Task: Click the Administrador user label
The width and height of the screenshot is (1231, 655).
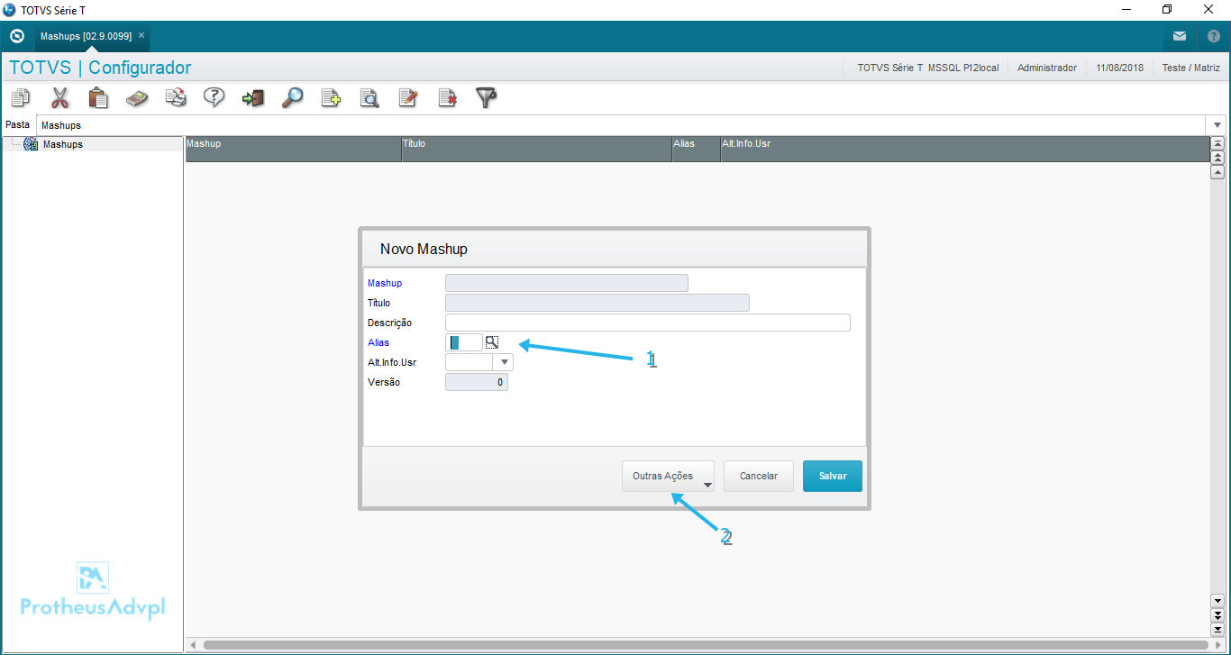Action: [1047, 68]
